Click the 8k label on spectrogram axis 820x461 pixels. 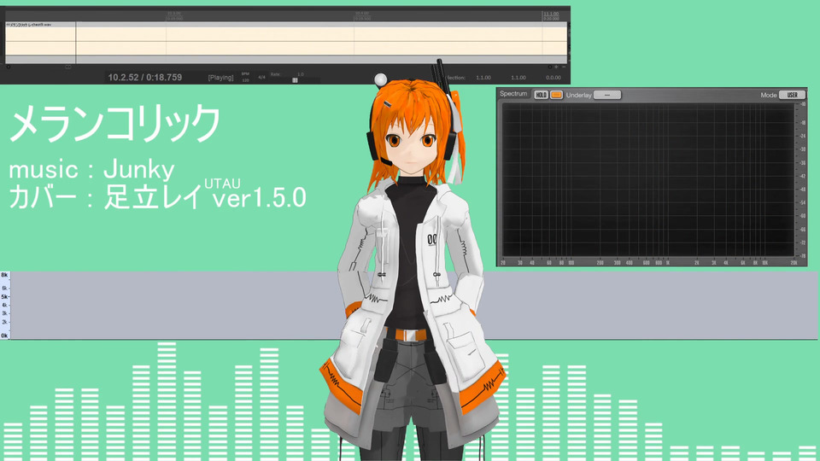(4, 275)
